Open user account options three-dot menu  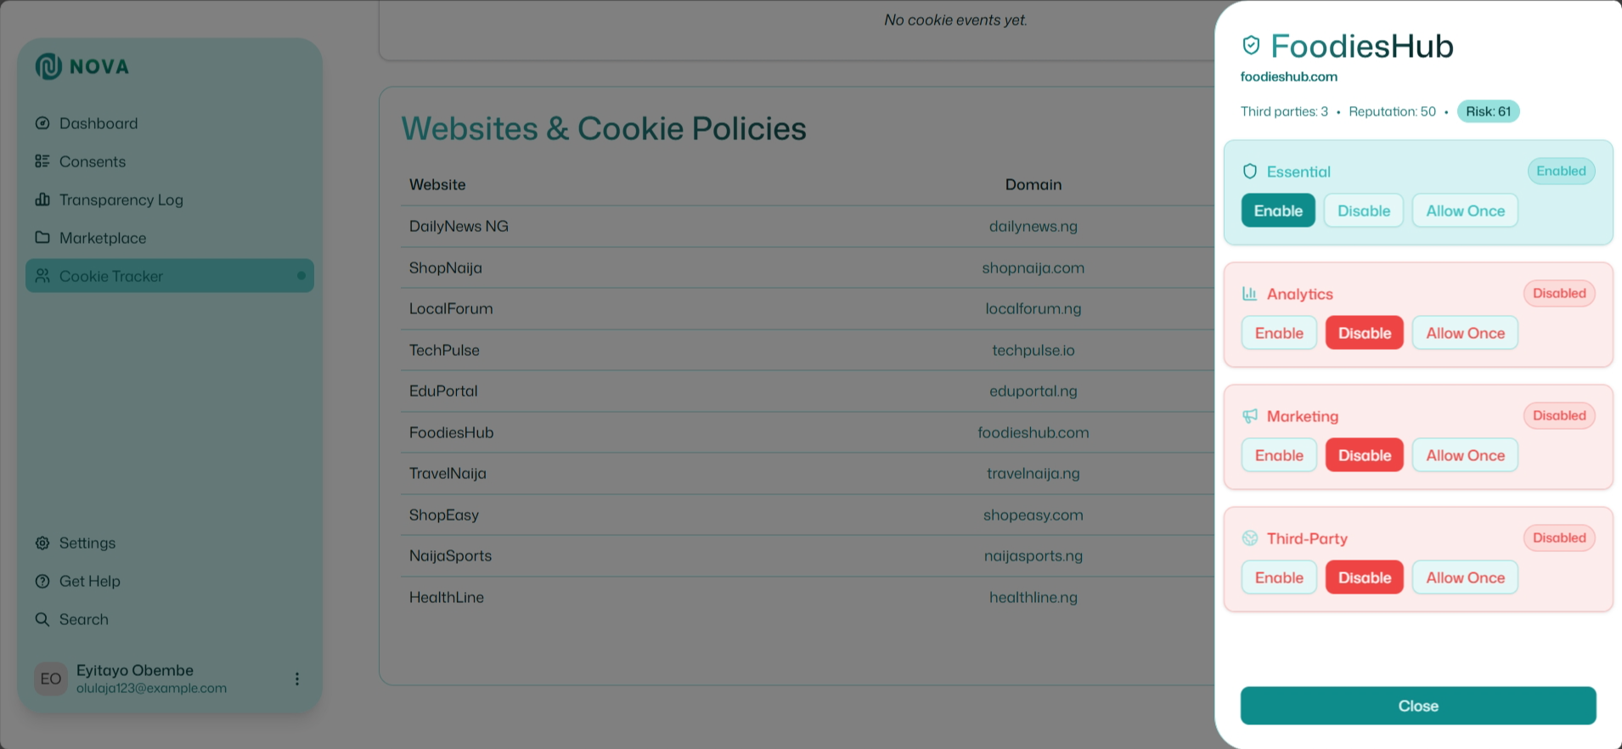click(297, 679)
